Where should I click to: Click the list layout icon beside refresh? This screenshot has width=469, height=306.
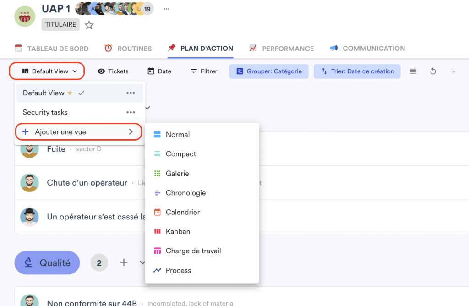[413, 71]
